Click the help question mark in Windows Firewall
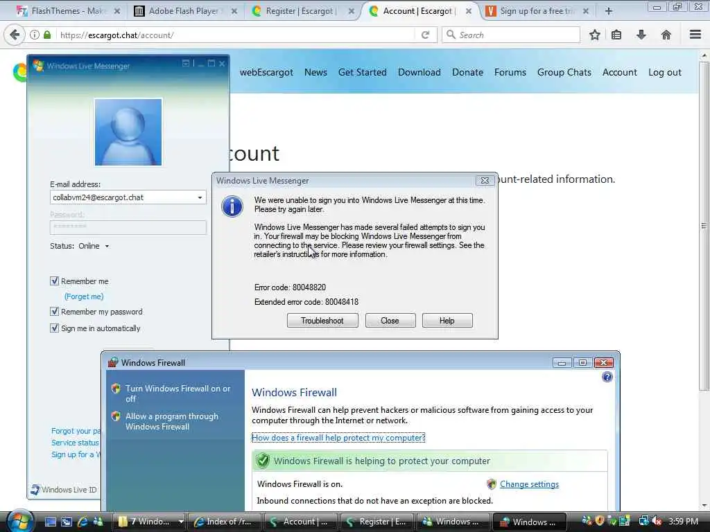The width and height of the screenshot is (710, 532). pos(607,377)
